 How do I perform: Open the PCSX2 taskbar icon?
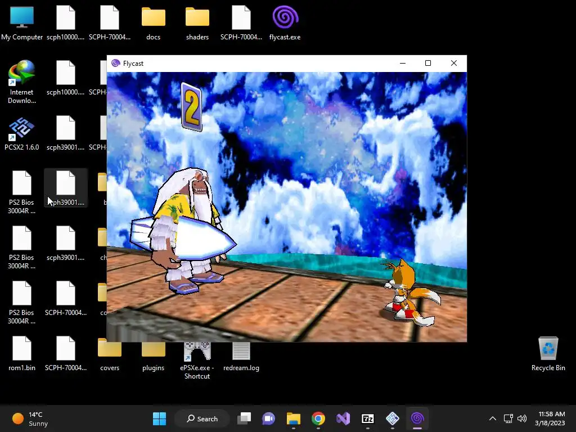[x=392, y=418]
